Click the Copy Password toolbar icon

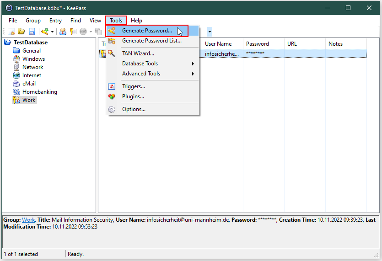pos(73,32)
